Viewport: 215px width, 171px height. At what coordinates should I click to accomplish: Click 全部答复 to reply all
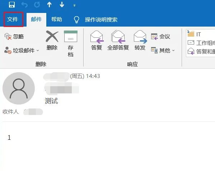[x=118, y=41]
